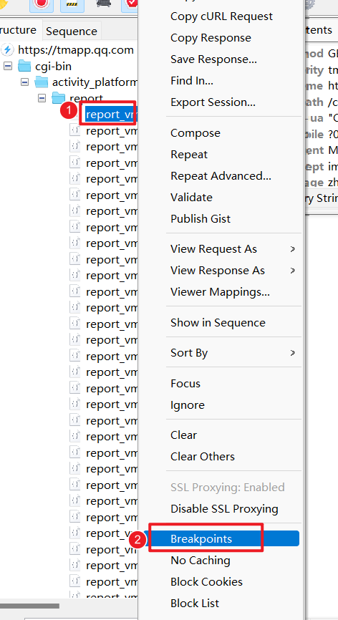Click the highlighted report_vm tree item
This screenshot has height=620, width=338.
(x=111, y=115)
